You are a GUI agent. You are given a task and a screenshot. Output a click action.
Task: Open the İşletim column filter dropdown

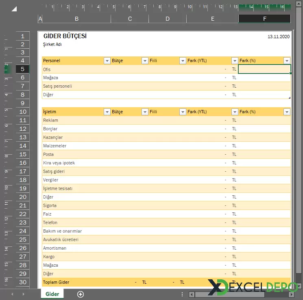(x=107, y=112)
